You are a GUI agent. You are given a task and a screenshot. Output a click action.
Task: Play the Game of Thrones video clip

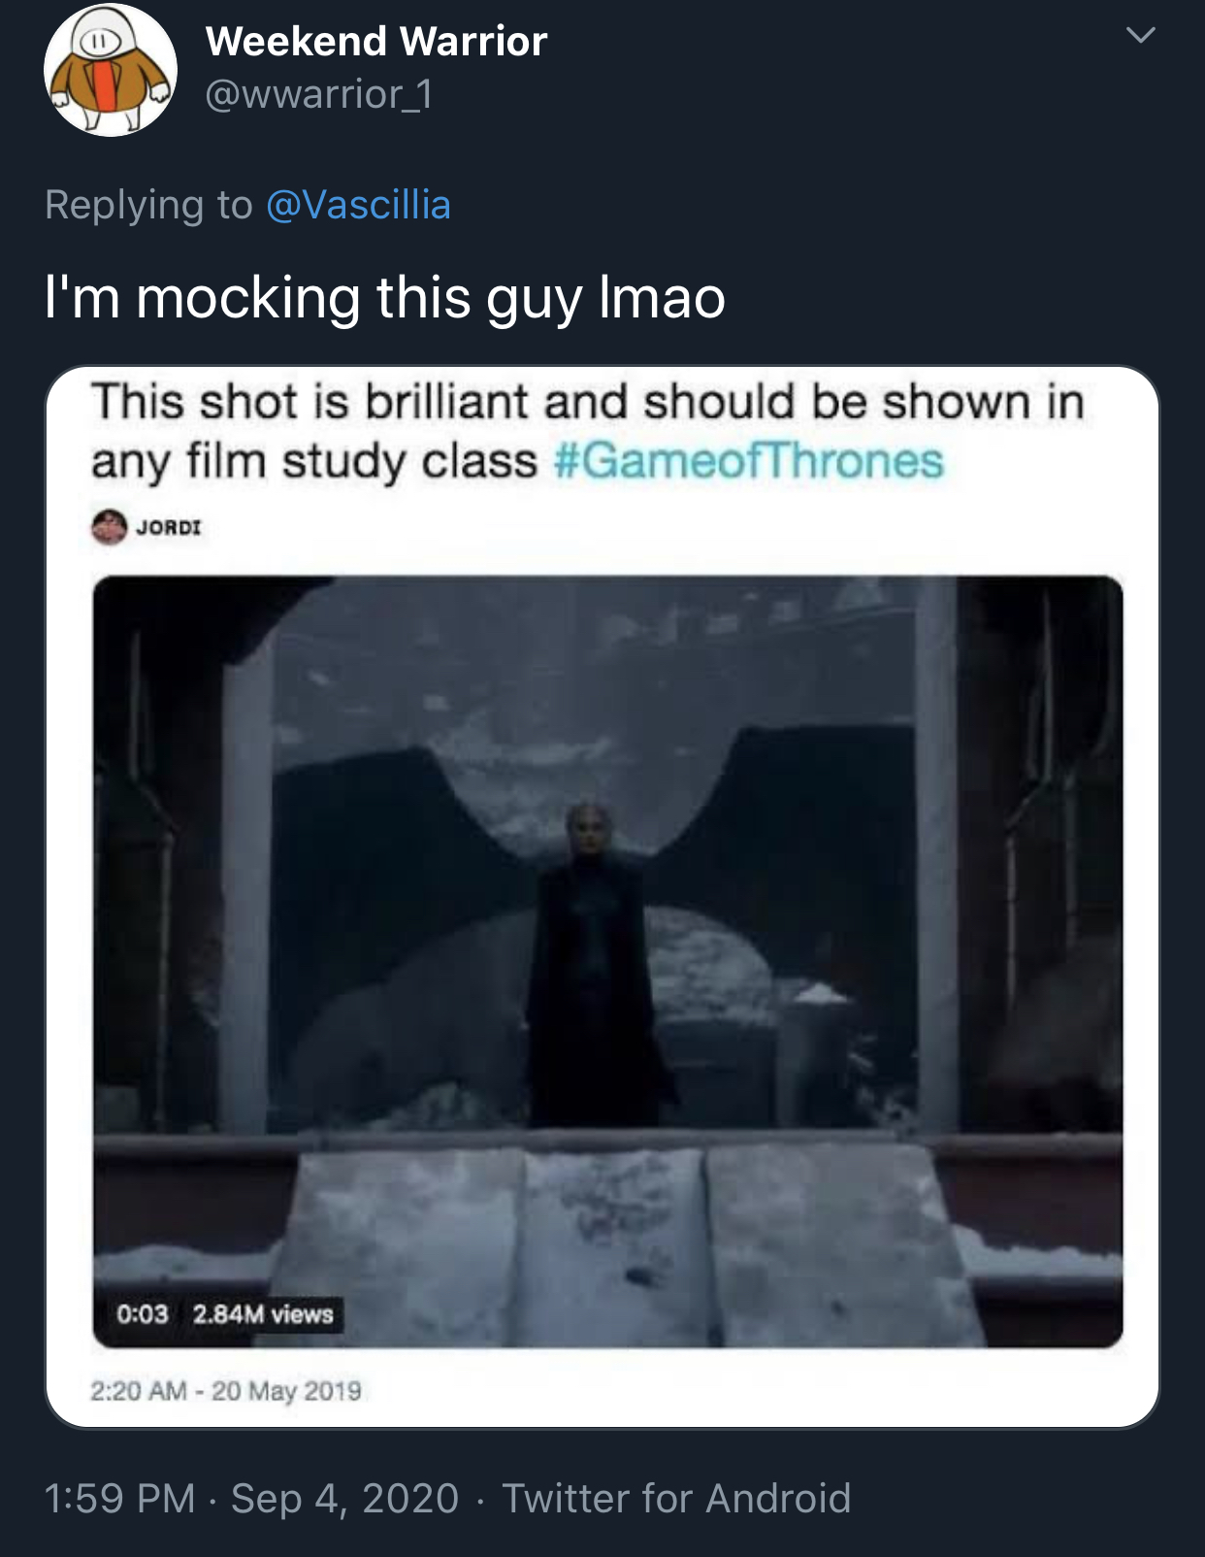tap(607, 961)
